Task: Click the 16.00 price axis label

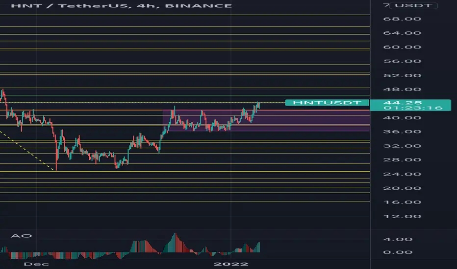Action: coord(402,202)
